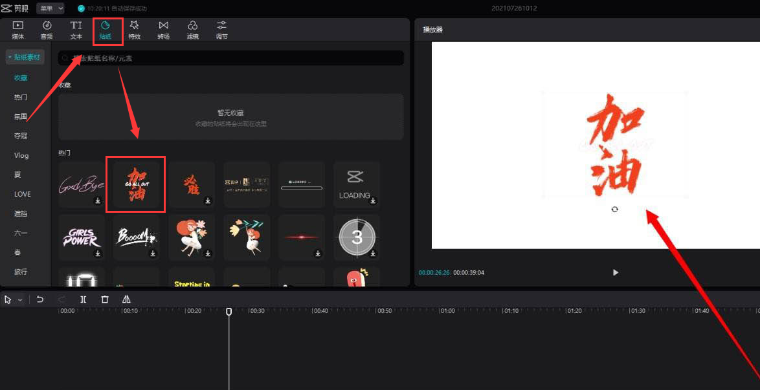Choose the red 必胜 sticker thumbnail
The width and height of the screenshot is (760, 390).
tap(192, 184)
